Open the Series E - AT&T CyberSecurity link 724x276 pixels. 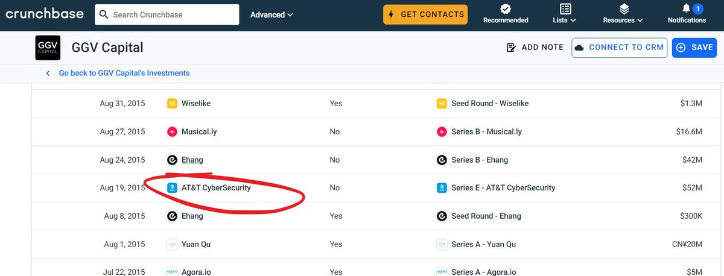pyautogui.click(x=503, y=187)
